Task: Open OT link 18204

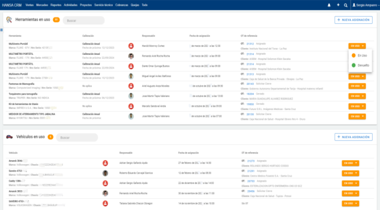Action: point(250,94)
